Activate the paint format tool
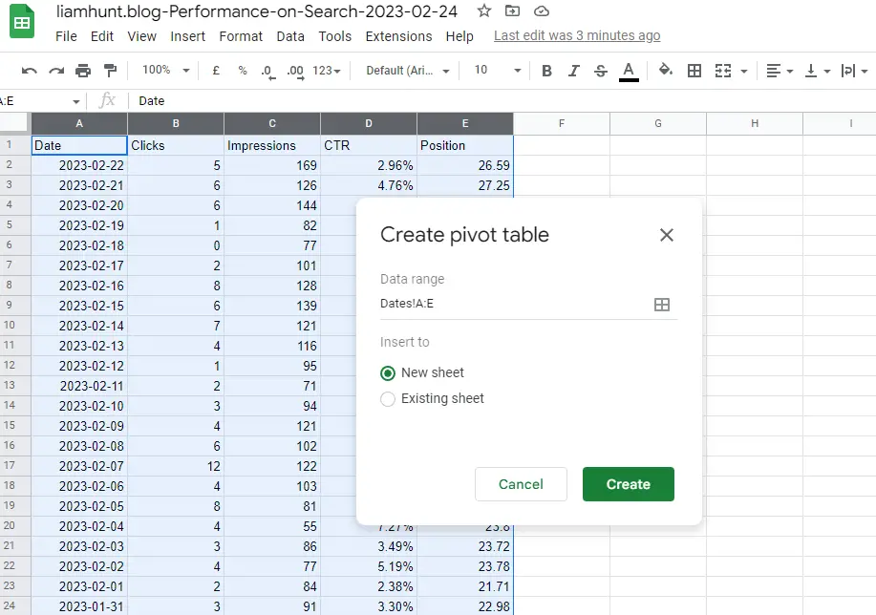The image size is (876, 615). (110, 71)
